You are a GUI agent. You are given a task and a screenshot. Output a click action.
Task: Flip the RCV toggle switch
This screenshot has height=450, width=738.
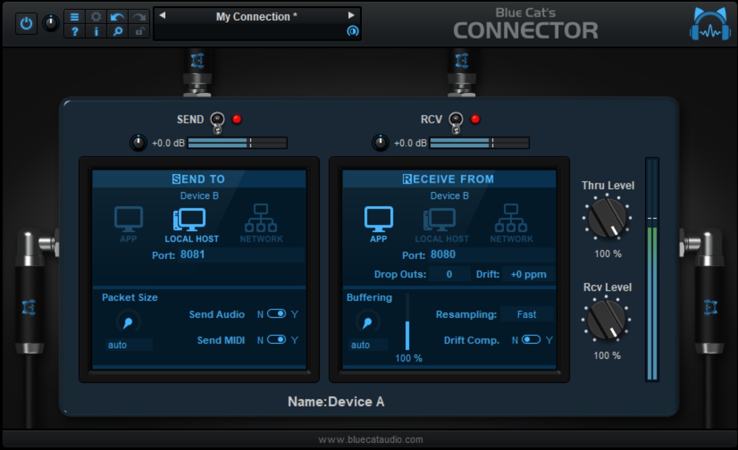[456, 121]
